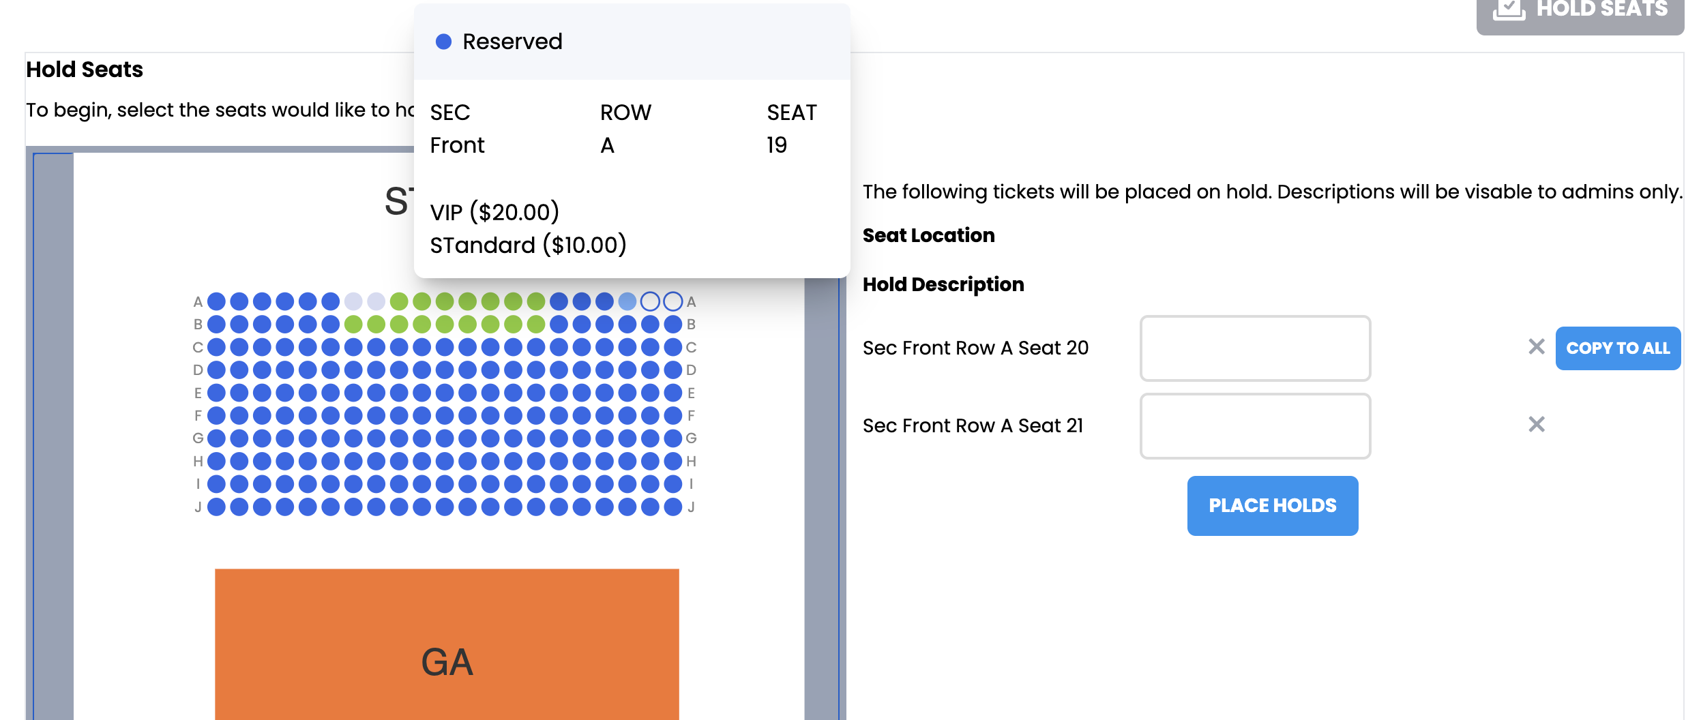Viewport: 1701px width, 720px height.
Task: Select the first seat in row J
Action: pos(216,507)
